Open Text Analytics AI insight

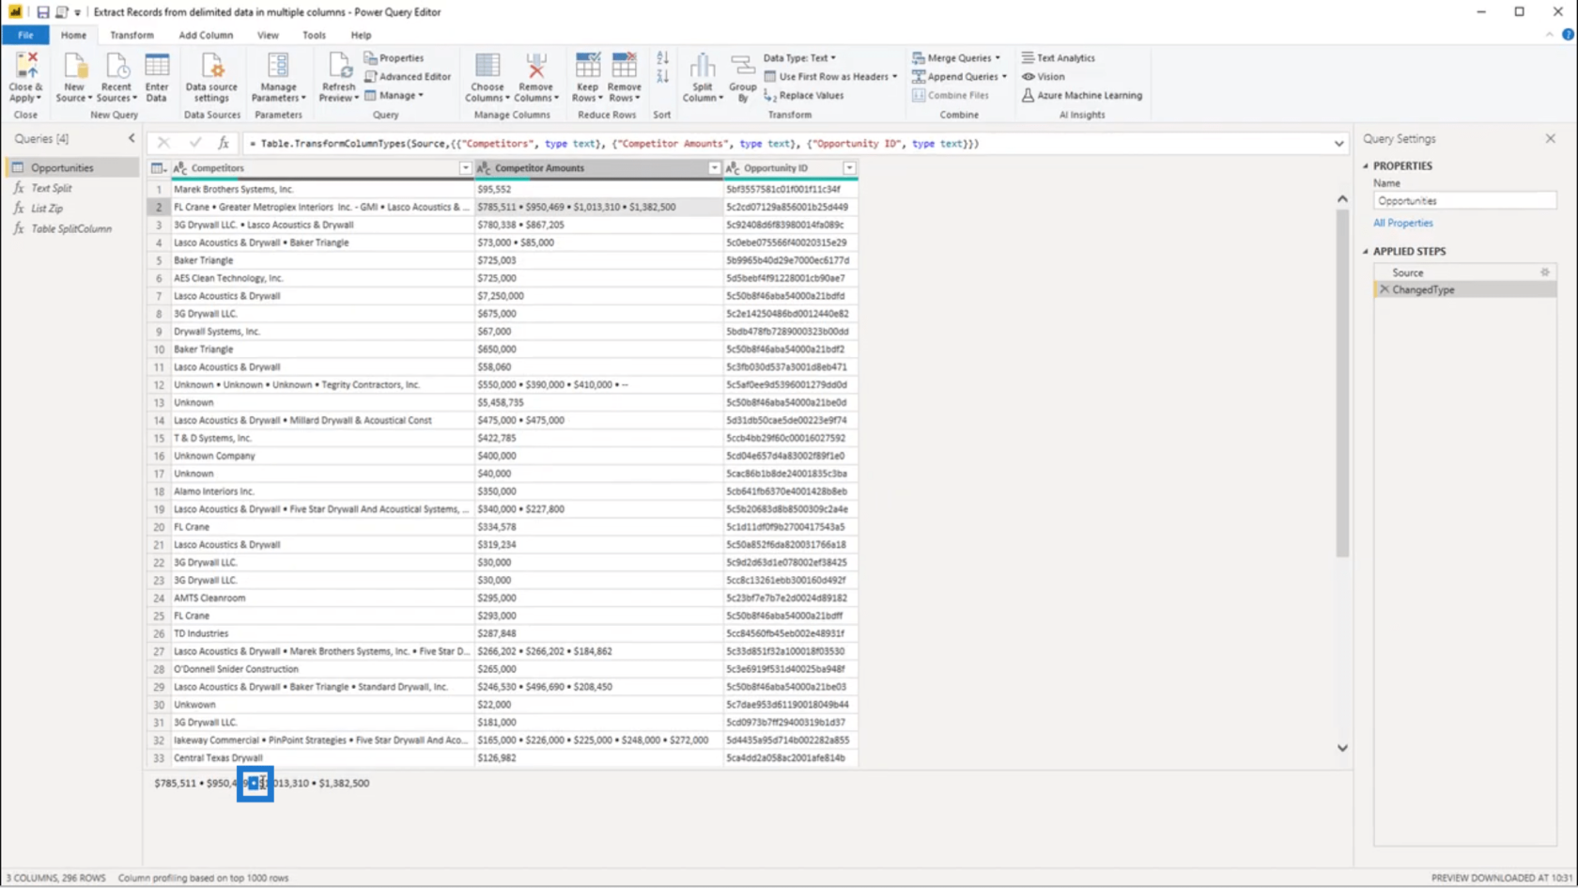click(x=1058, y=58)
